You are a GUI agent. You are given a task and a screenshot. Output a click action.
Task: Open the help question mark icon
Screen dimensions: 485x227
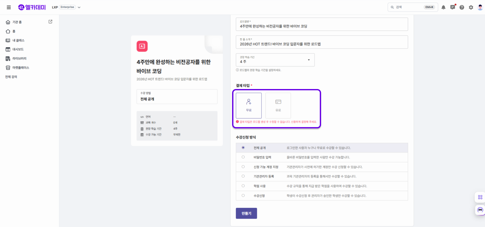(x=462, y=7)
